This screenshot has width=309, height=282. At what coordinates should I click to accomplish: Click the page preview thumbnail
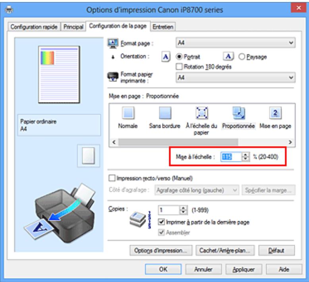59,75
